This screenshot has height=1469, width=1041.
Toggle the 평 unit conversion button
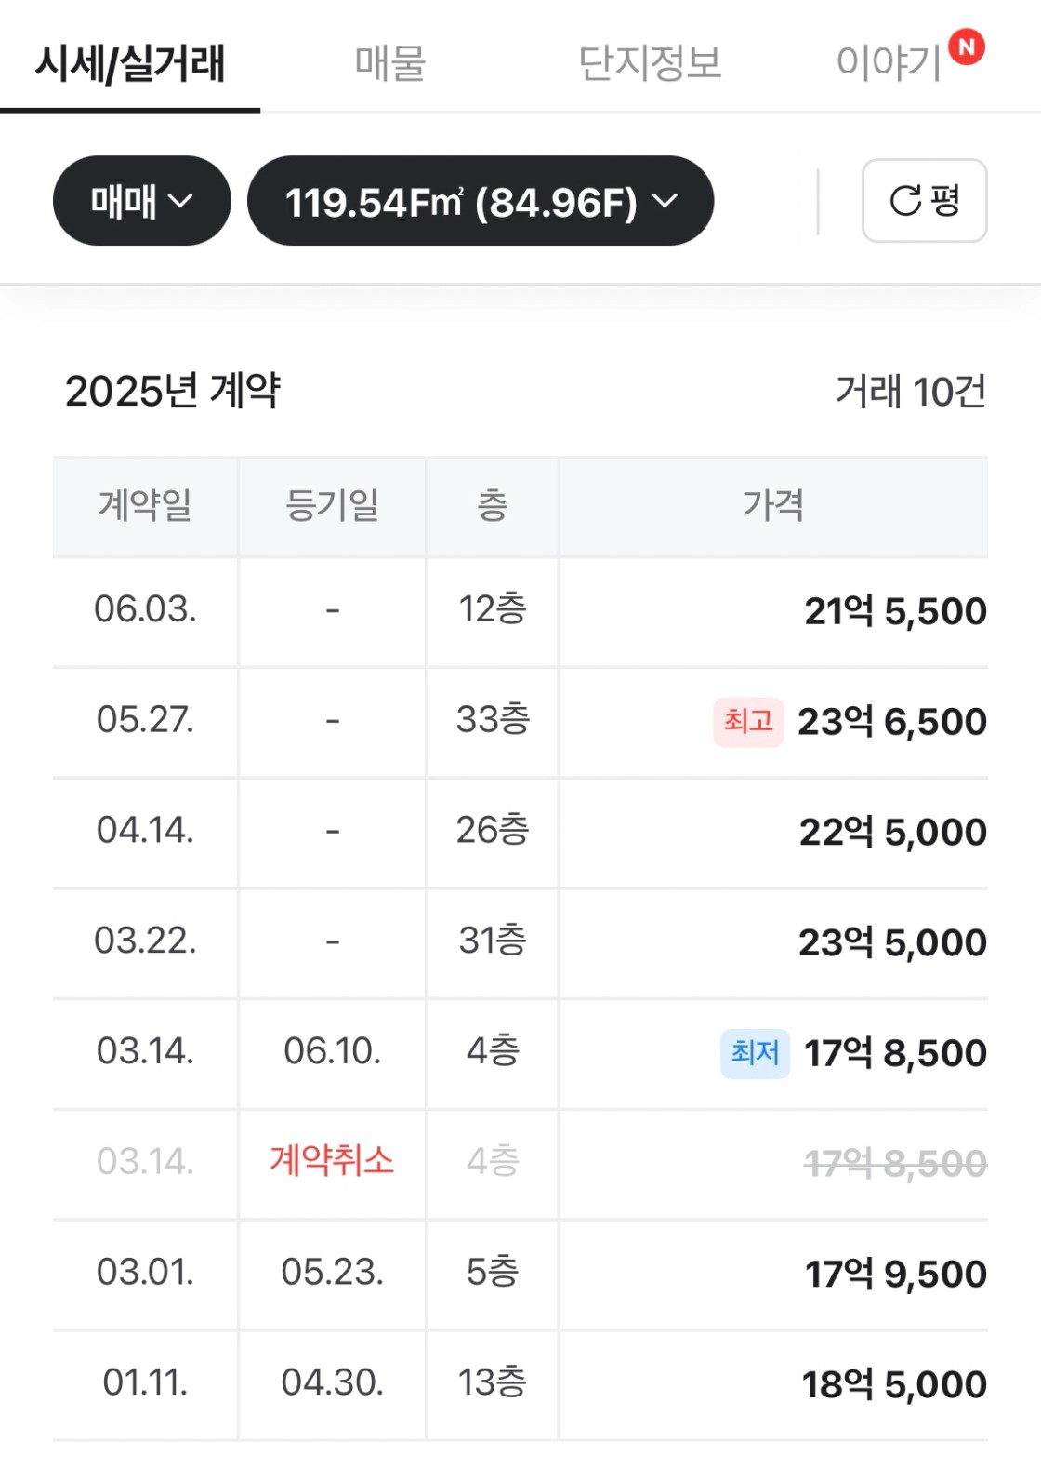point(924,200)
